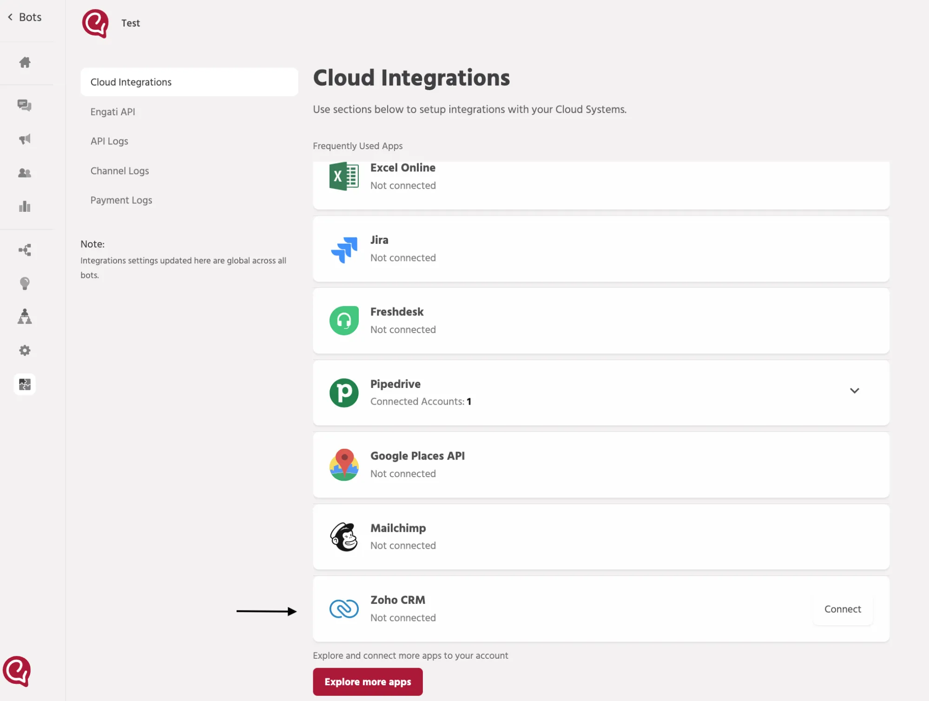The image size is (929, 701).
Task: Open API Logs section
Action: [109, 141]
